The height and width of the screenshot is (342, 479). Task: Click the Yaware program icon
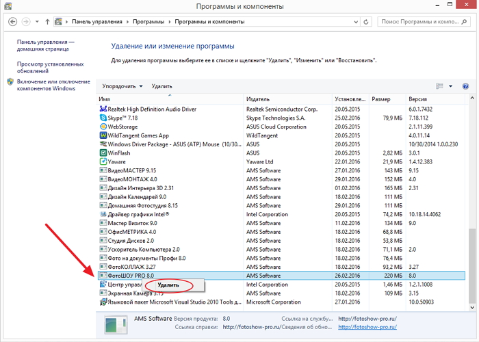click(x=103, y=161)
